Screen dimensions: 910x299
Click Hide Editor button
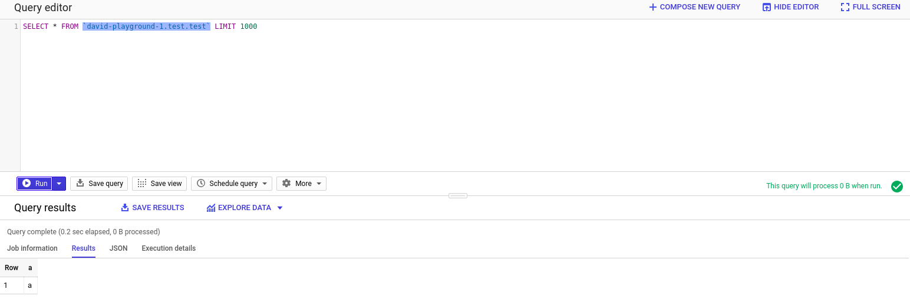tap(790, 7)
